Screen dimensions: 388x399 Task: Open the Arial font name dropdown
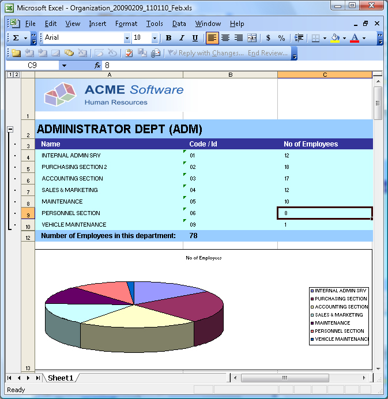[x=127, y=39]
